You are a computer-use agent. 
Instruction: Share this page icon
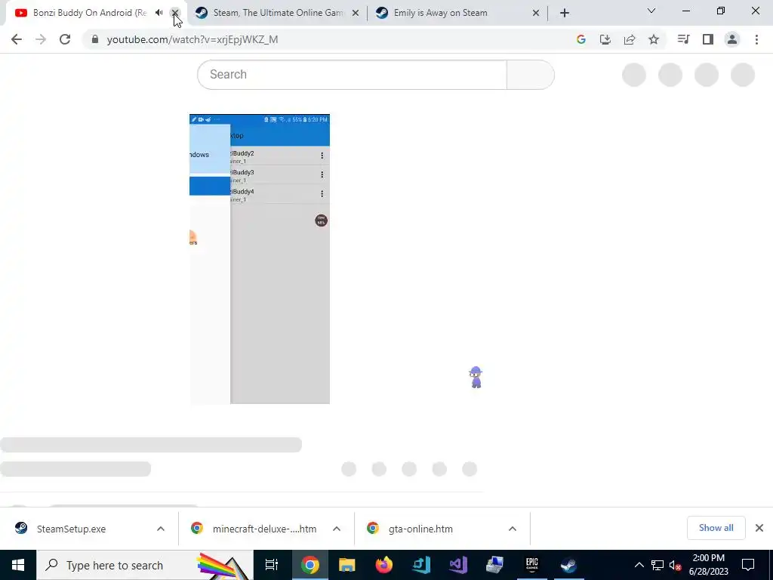[x=630, y=39]
